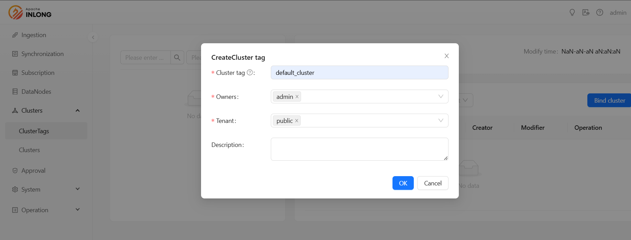Viewport: 631px width, 240px height.
Task: Click into the Description text area
Action: point(359,149)
